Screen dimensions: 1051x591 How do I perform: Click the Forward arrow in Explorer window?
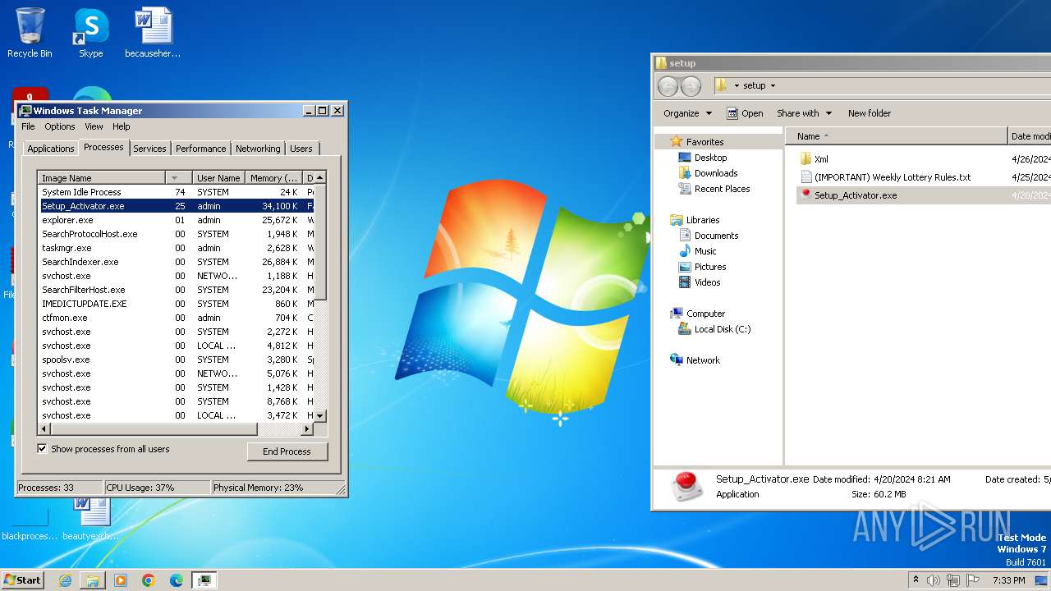click(691, 85)
